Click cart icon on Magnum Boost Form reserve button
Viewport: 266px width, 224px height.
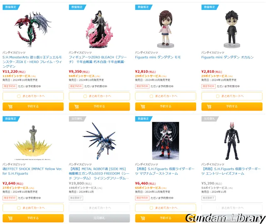pos(143,218)
